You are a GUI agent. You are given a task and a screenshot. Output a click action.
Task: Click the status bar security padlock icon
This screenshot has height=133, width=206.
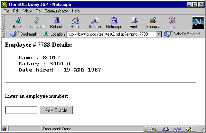click(5, 129)
